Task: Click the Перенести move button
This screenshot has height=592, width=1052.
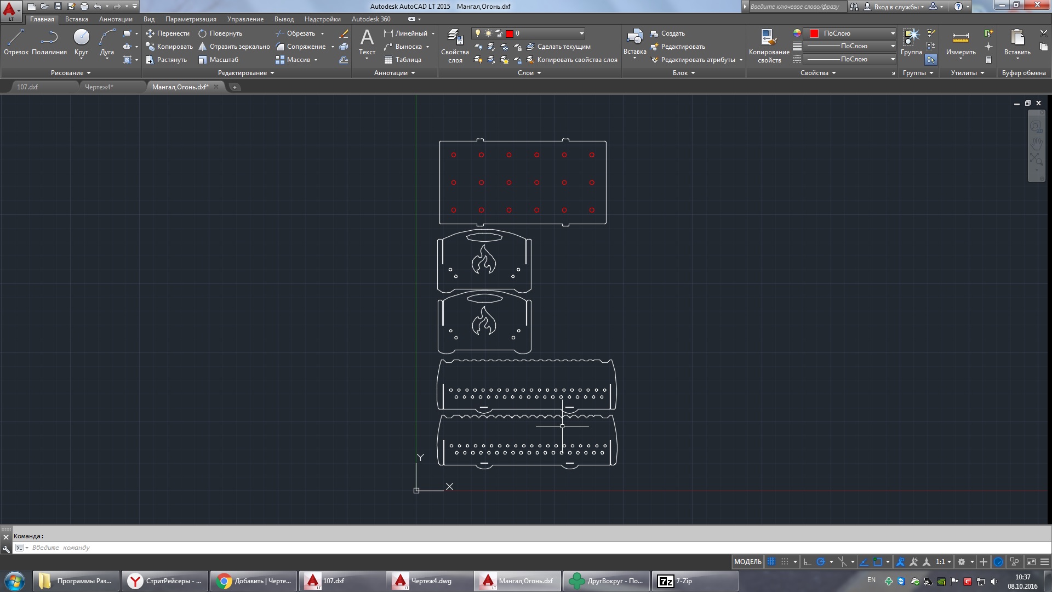Action: tap(168, 33)
